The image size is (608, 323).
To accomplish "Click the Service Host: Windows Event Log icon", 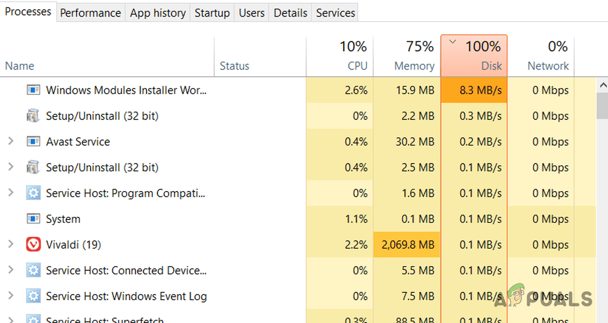I will tap(33, 296).
